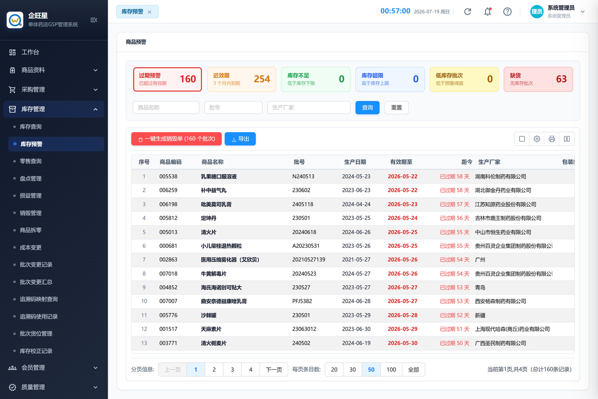Print the table with printer icon
The width and height of the screenshot is (598, 399).
click(552, 139)
